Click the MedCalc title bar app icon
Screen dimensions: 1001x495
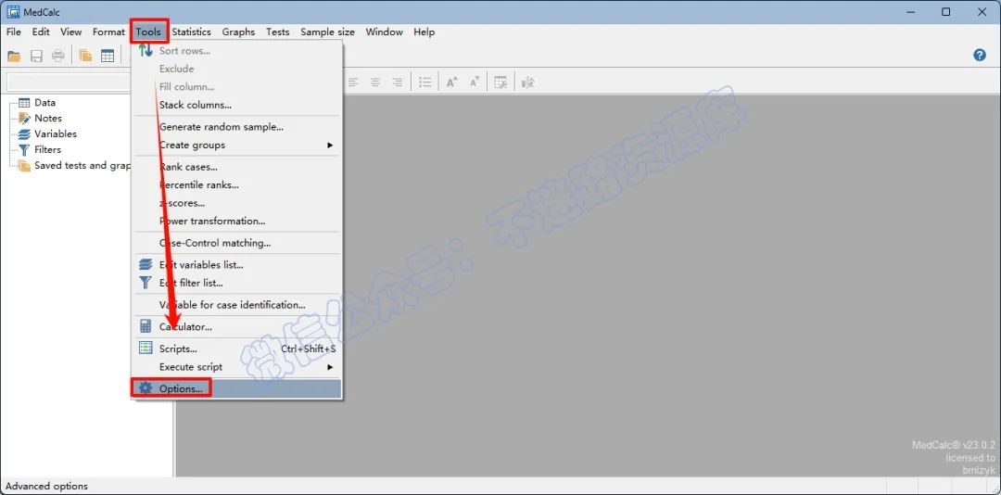click(13, 12)
